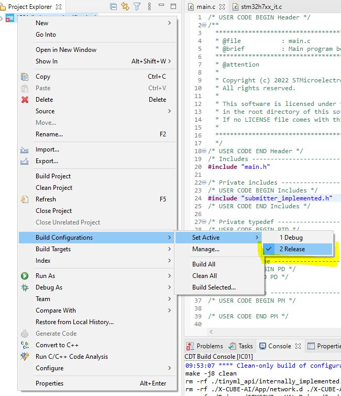This screenshot has height=396, width=341.
Task: Minimize the Project Explorer view
Action: pos(161,5)
